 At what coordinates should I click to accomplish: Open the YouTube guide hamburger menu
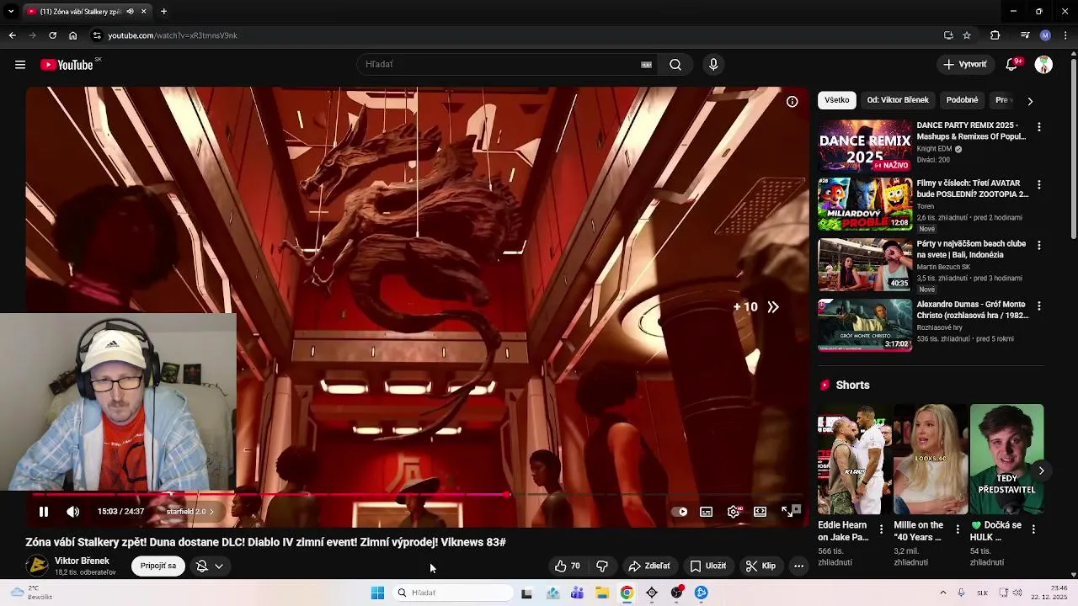click(20, 65)
